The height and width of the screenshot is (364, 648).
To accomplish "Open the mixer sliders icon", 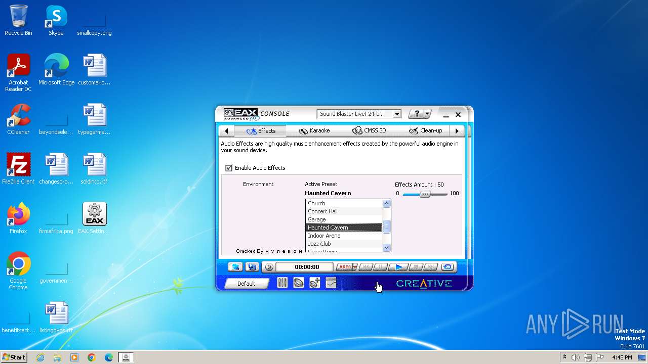I will (x=282, y=283).
